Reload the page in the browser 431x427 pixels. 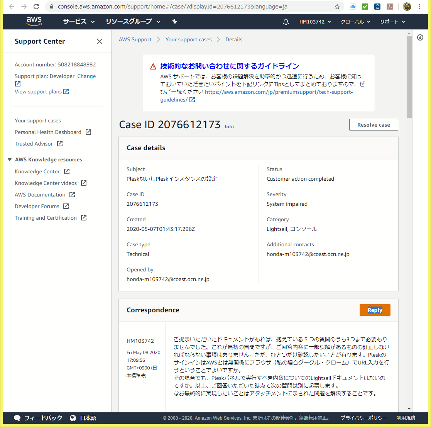36,7
